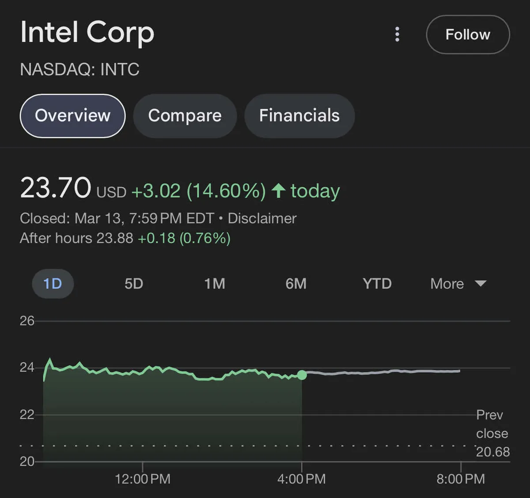Open the Compare tab

point(185,116)
